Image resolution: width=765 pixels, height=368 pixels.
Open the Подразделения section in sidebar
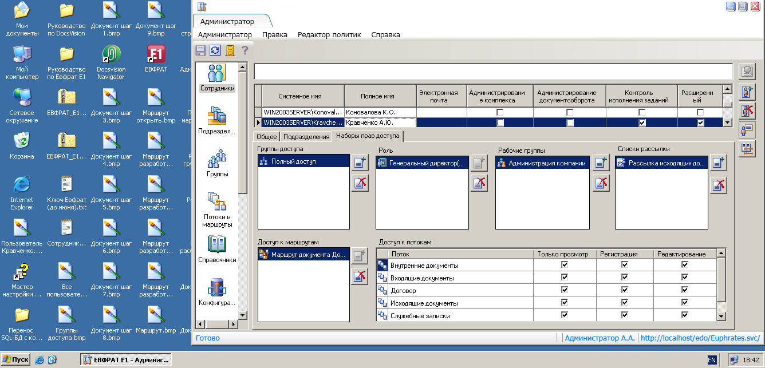[x=217, y=120]
